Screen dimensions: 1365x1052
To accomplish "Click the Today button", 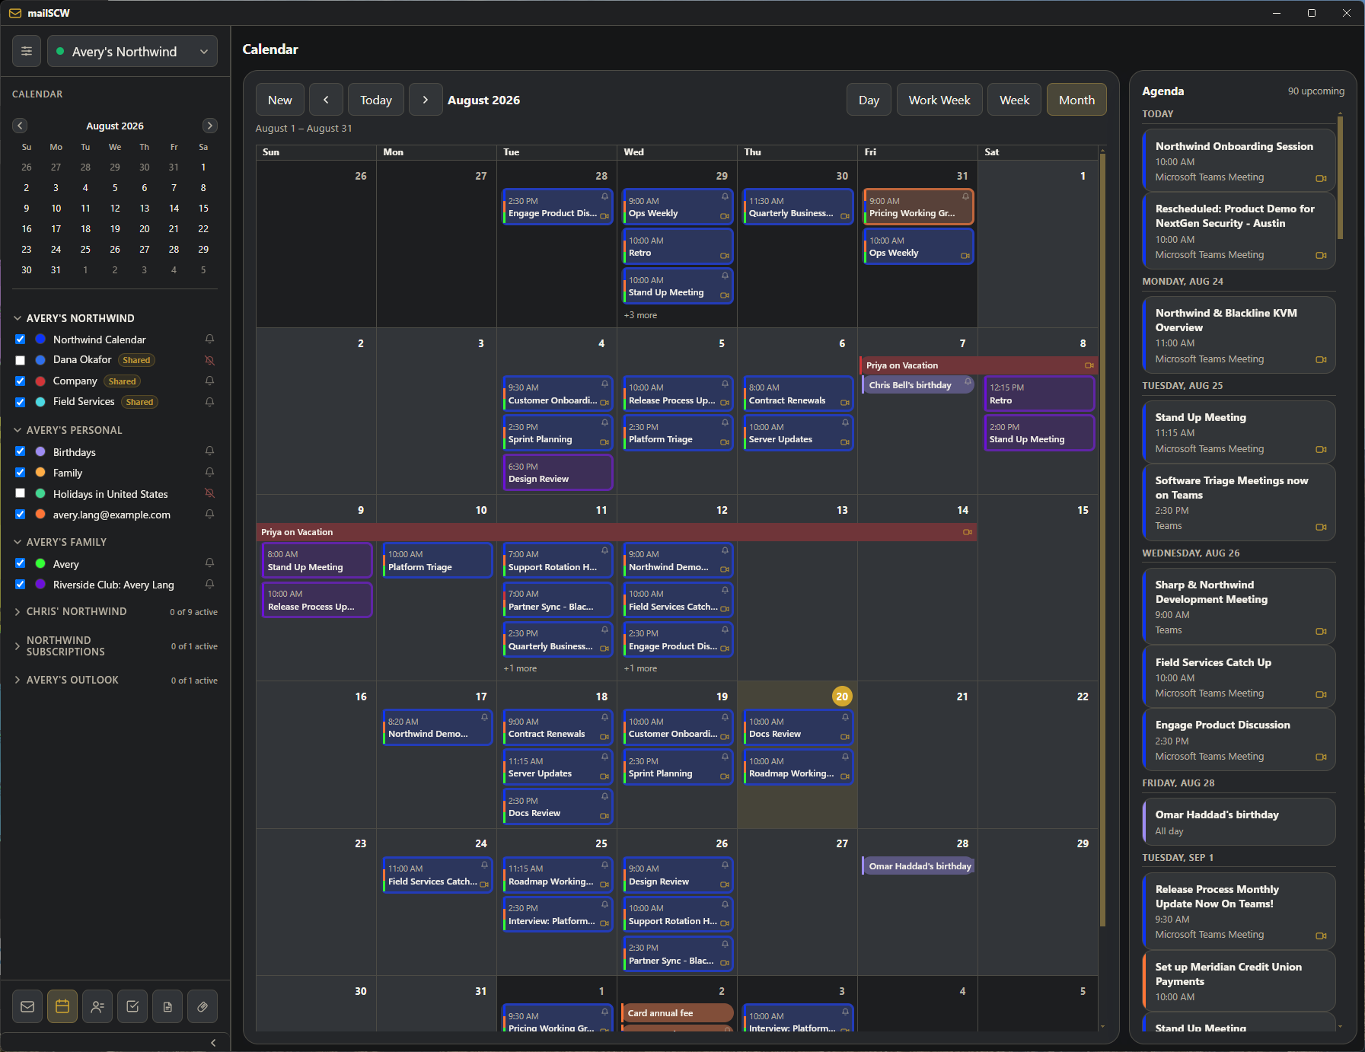I will pyautogui.click(x=376, y=100).
